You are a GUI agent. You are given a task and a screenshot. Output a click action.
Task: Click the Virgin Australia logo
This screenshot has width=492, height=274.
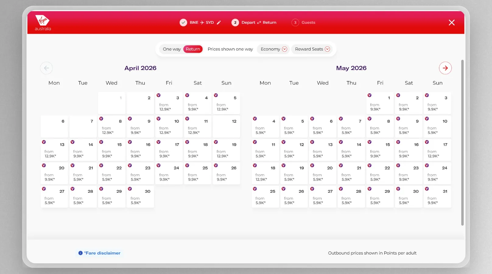pos(43,23)
